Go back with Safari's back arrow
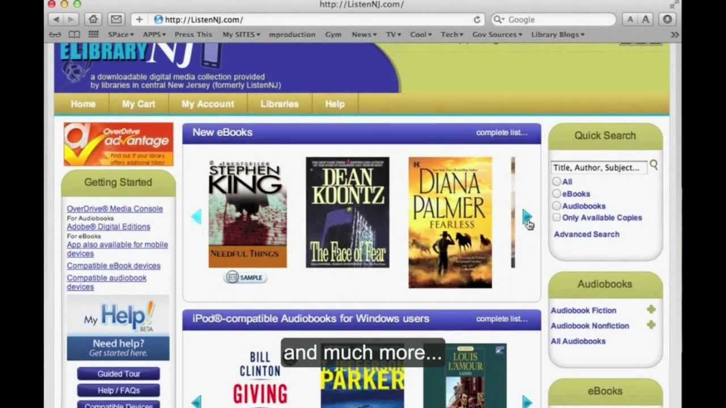The width and height of the screenshot is (726, 408). 56,19
